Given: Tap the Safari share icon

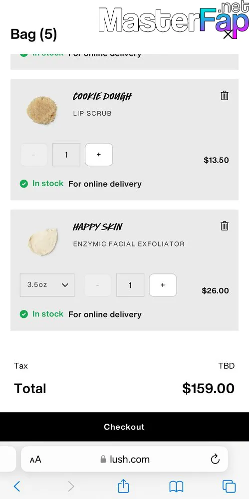Looking at the screenshot, I should (123, 486).
